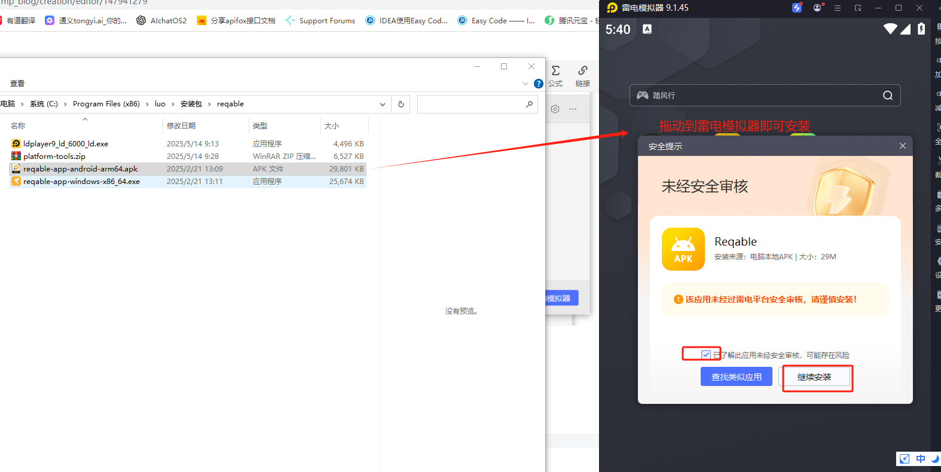Sort files by the 修改日期 column

point(206,125)
